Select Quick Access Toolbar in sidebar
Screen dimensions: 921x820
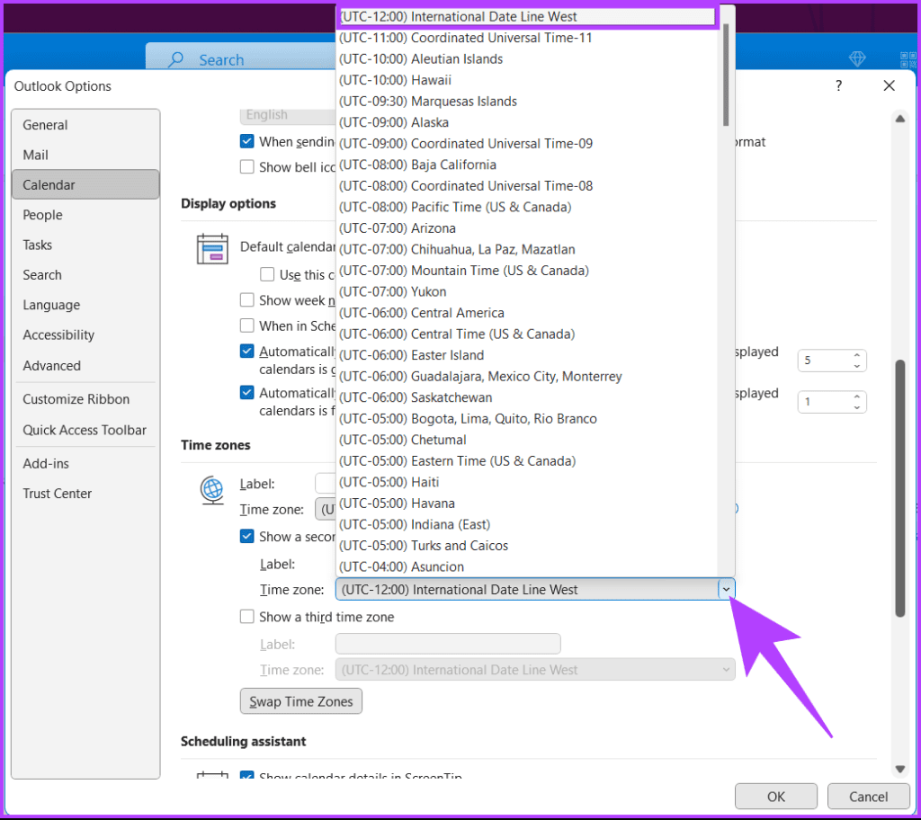pos(85,430)
